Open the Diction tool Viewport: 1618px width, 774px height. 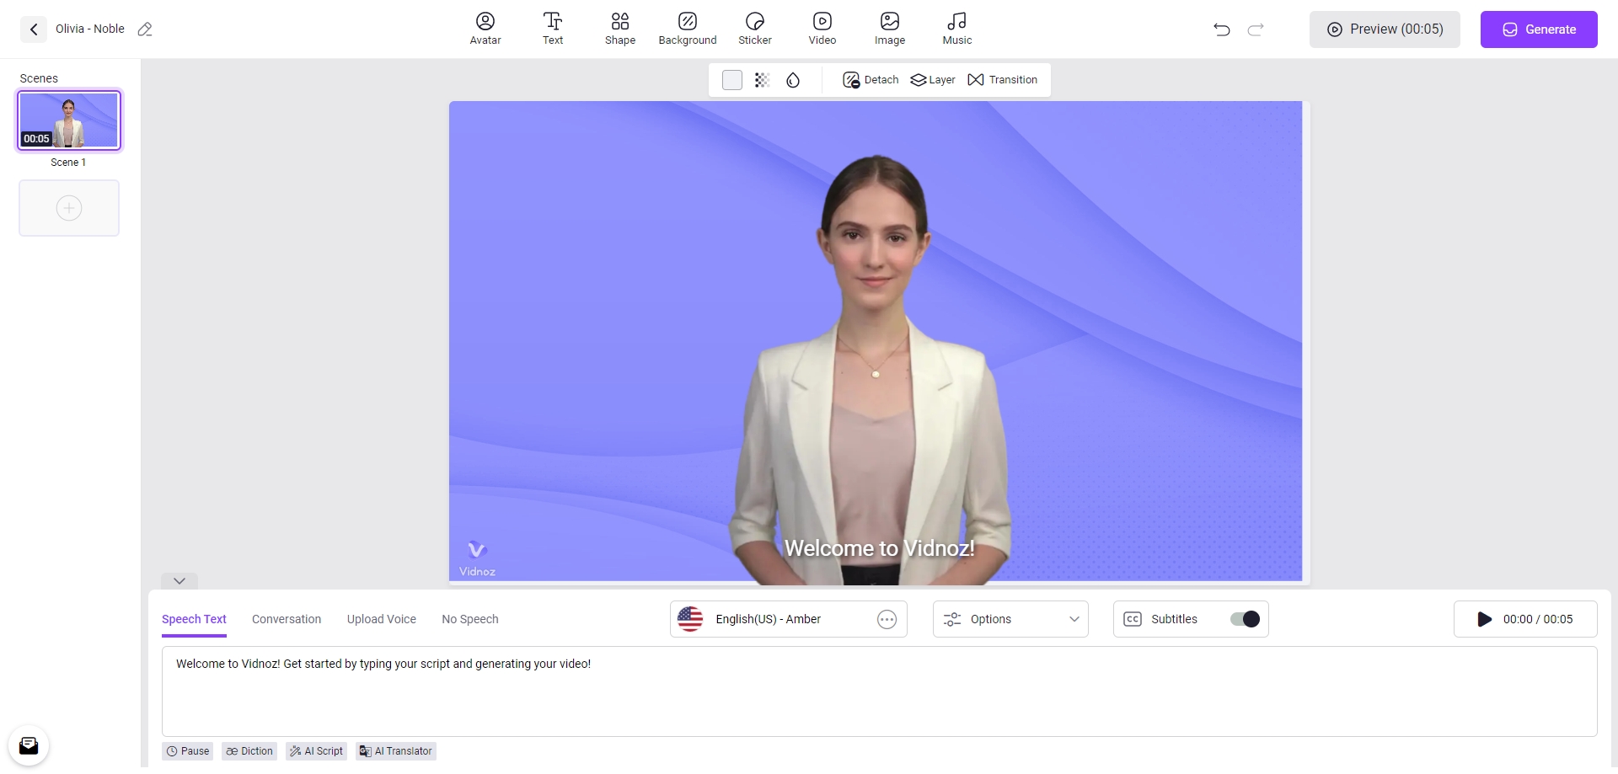(x=249, y=751)
